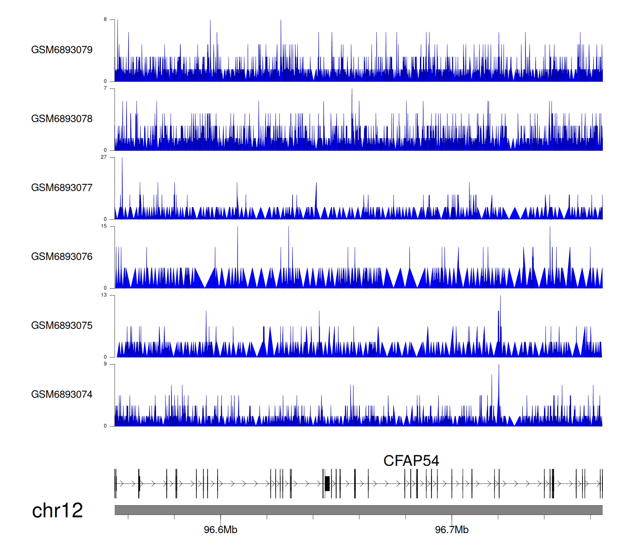635x559 pixels.
Task: Pick the GSM6893076 track label
Action: point(62,257)
